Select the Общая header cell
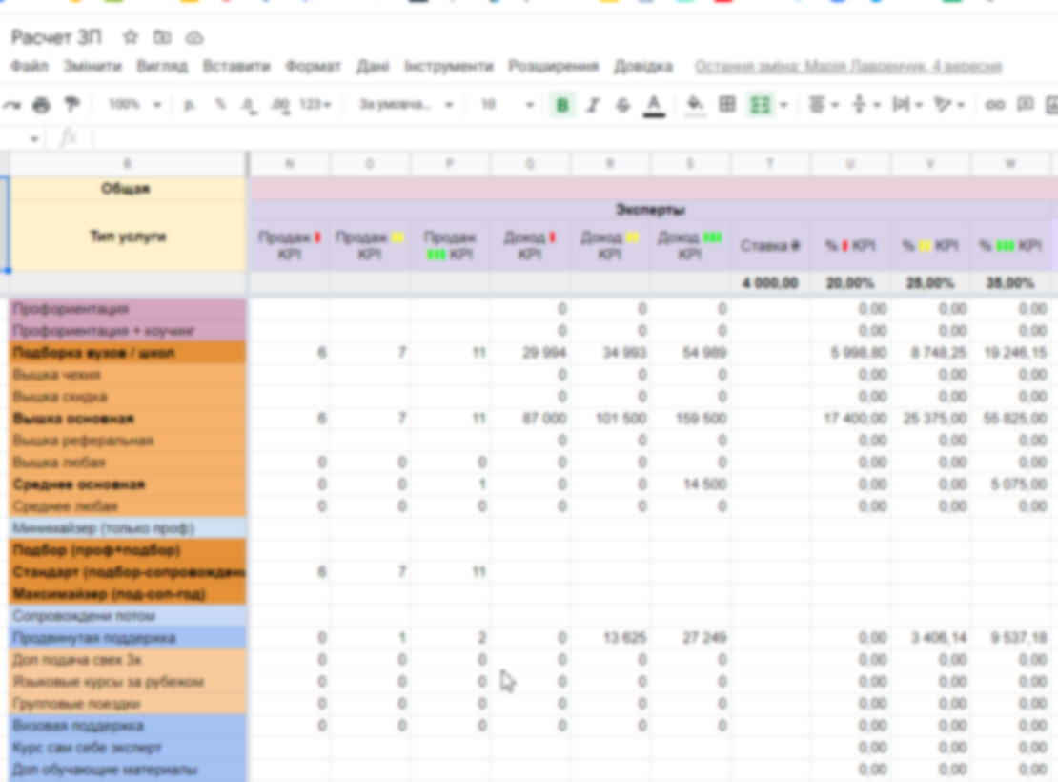Image resolution: width=1058 pixels, height=782 pixels. click(128, 189)
